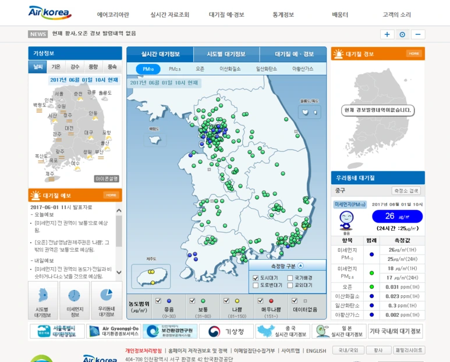This screenshot has height=362, width=450.
Task: Select the 이산화질소 pollutant tab
Action: point(230,69)
